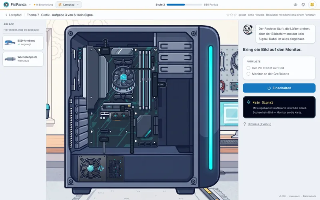Screen dimensions: 320x200
Task: Open the Impressum link
Action: (x=294, y=196)
